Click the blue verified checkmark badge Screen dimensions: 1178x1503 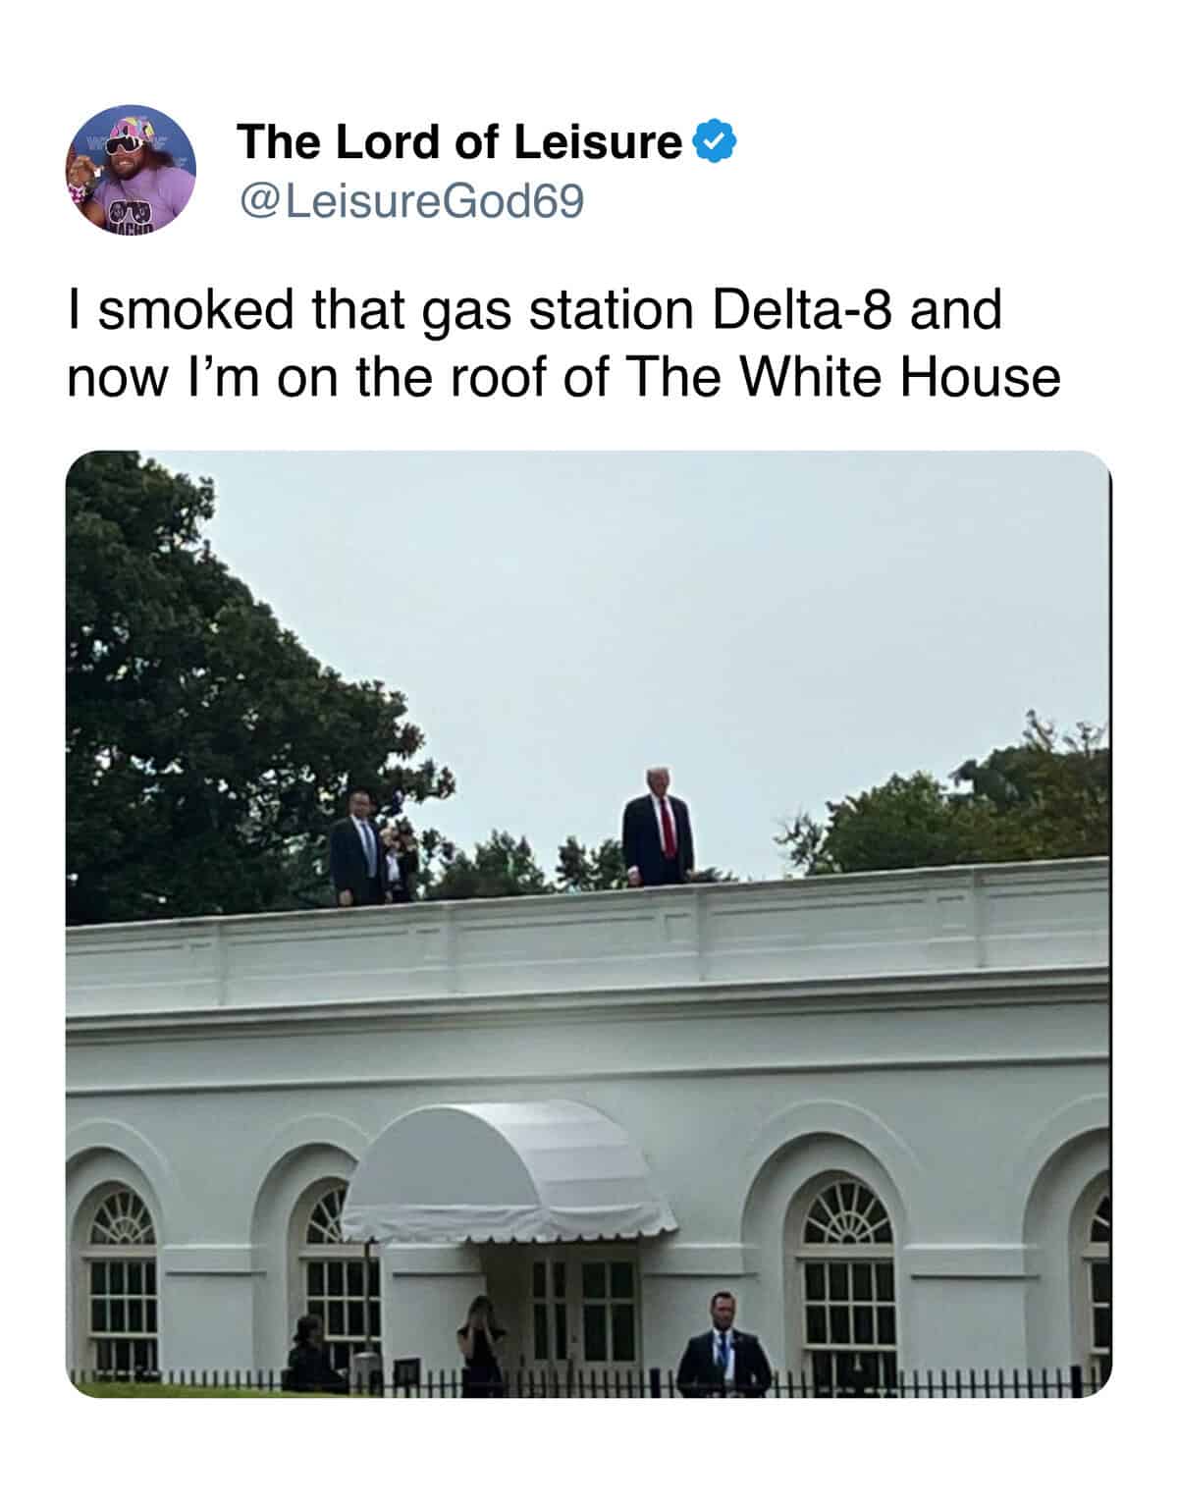717,143
